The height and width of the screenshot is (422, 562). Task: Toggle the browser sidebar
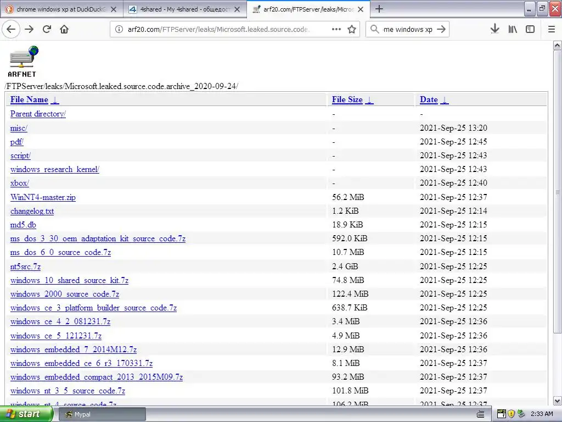click(530, 29)
